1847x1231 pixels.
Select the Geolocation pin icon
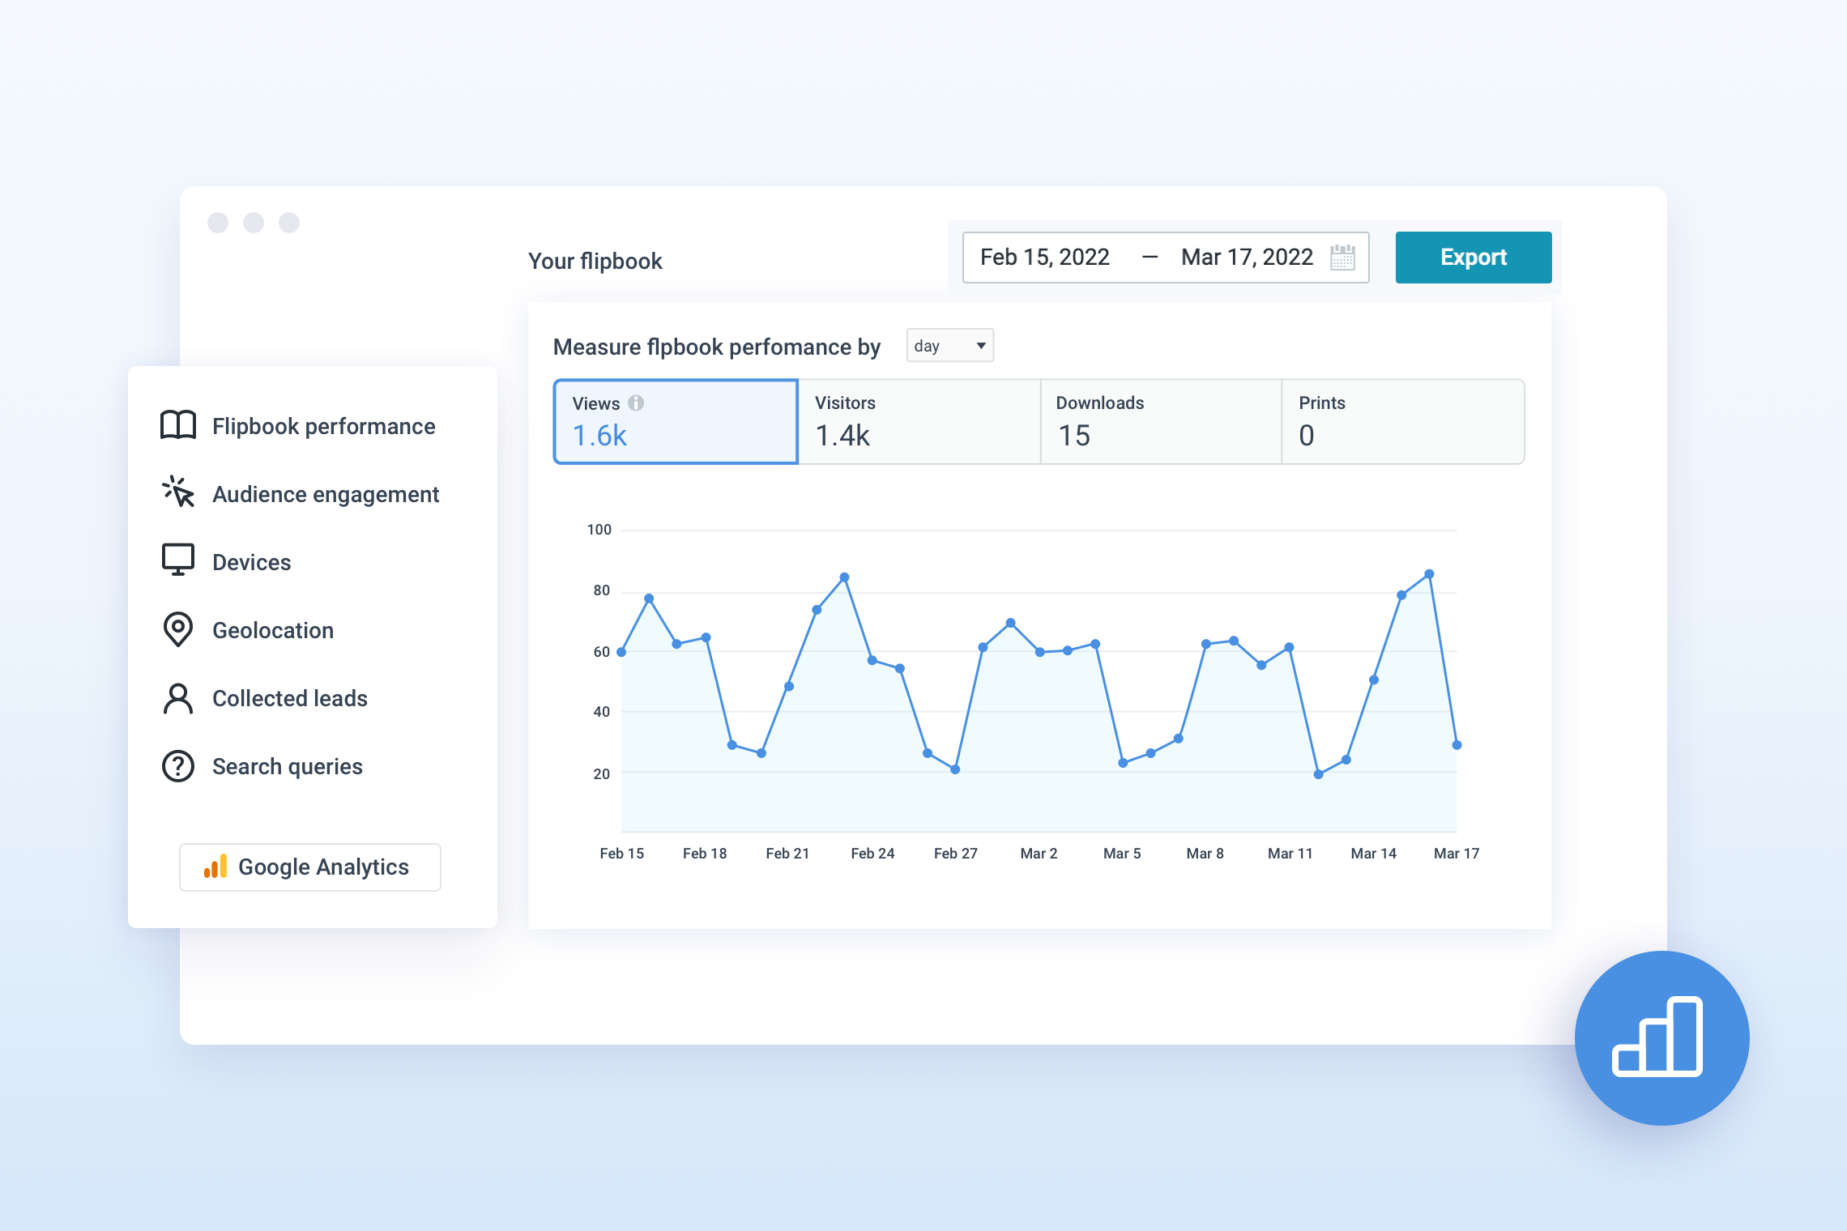tap(178, 629)
